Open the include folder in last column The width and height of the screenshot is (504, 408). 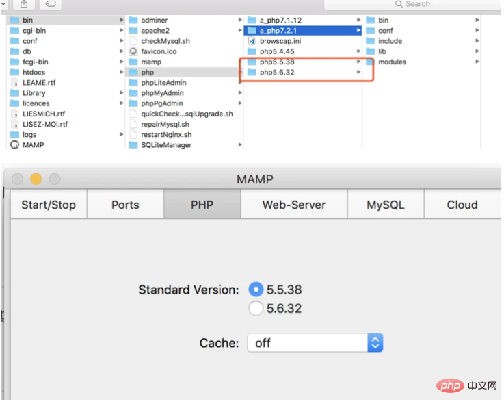click(x=422, y=41)
